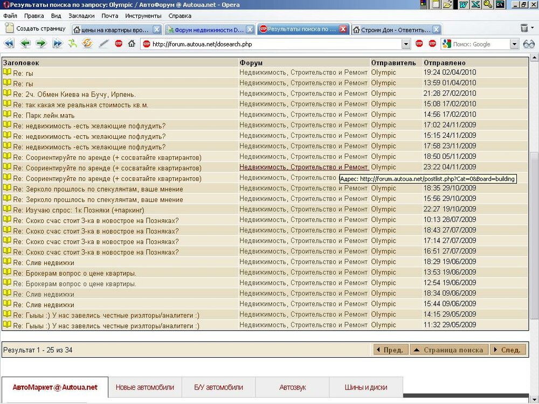Open the 'Б/У автомобили' bottom tab
Viewport: 539px width, 404px height.
[x=219, y=387]
